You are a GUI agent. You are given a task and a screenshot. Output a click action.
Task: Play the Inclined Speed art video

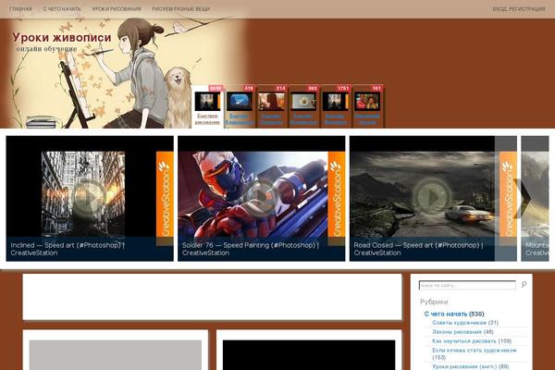[x=89, y=197]
